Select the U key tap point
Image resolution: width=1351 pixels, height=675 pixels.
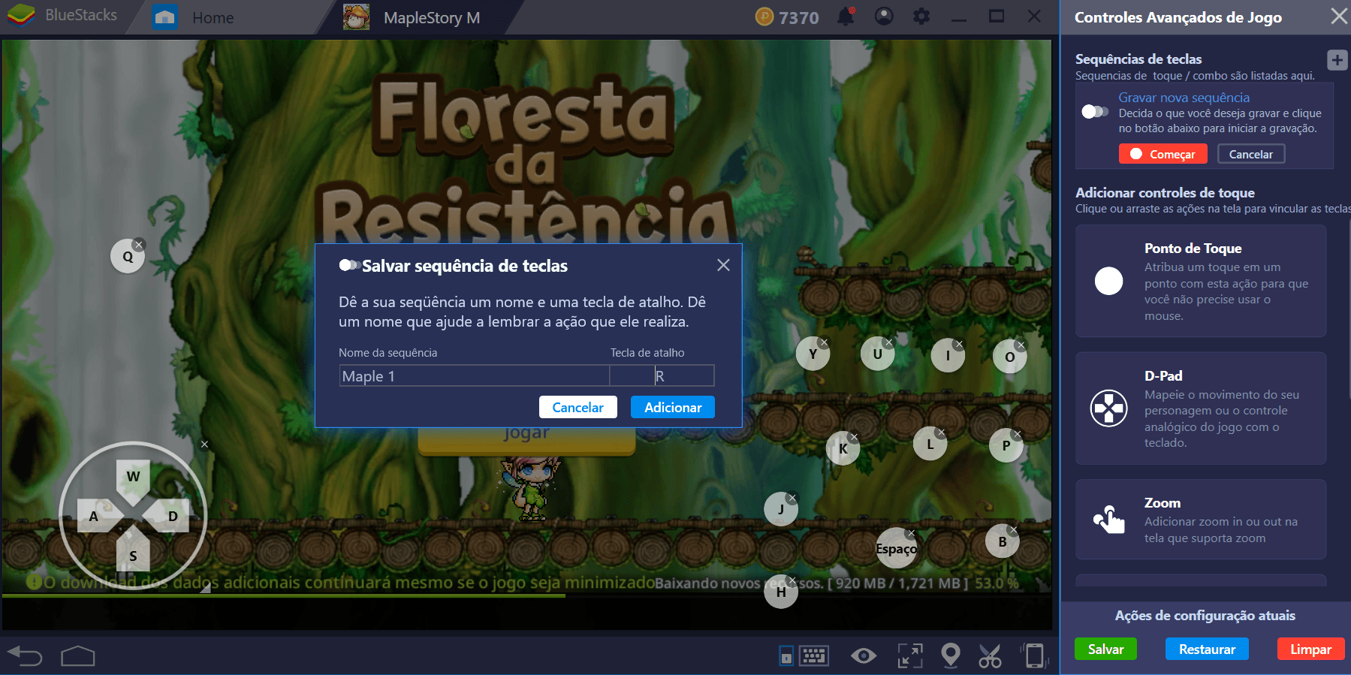(877, 354)
